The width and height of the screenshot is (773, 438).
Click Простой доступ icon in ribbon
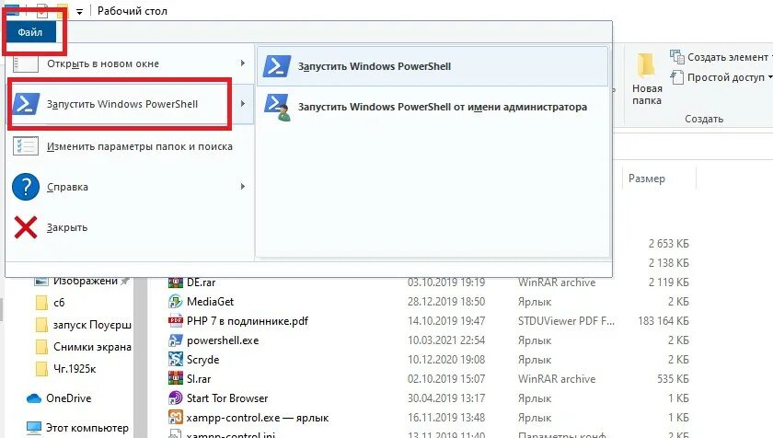[677, 77]
